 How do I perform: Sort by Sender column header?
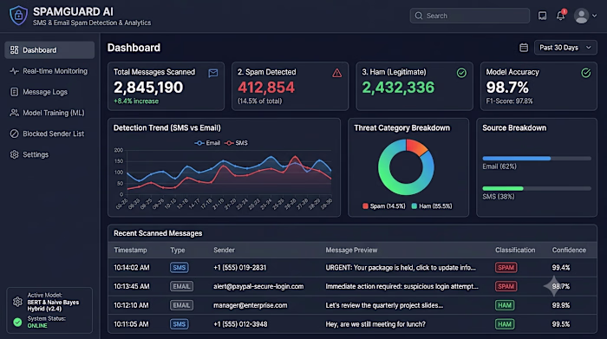tap(224, 250)
